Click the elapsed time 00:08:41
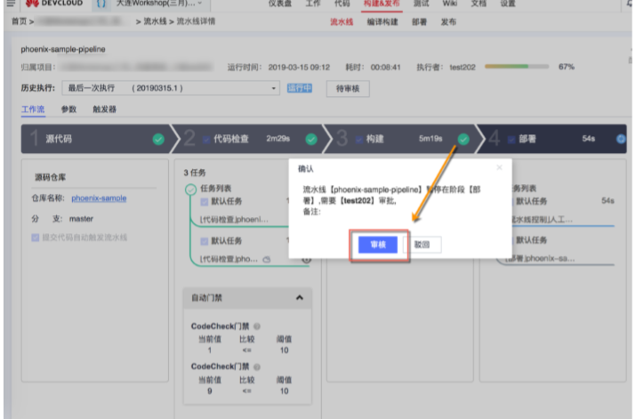This screenshot has width=636, height=419. [x=385, y=67]
